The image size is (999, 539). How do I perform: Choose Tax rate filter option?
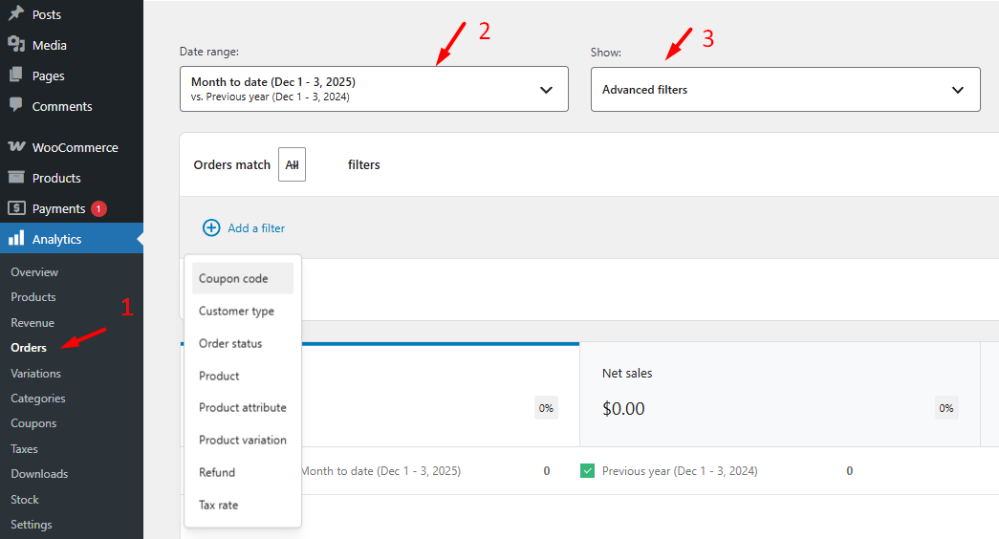coord(218,505)
